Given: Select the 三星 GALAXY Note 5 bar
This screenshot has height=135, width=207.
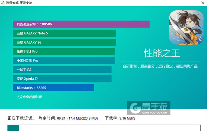Looking at the screenshot, I should pos(65,33).
